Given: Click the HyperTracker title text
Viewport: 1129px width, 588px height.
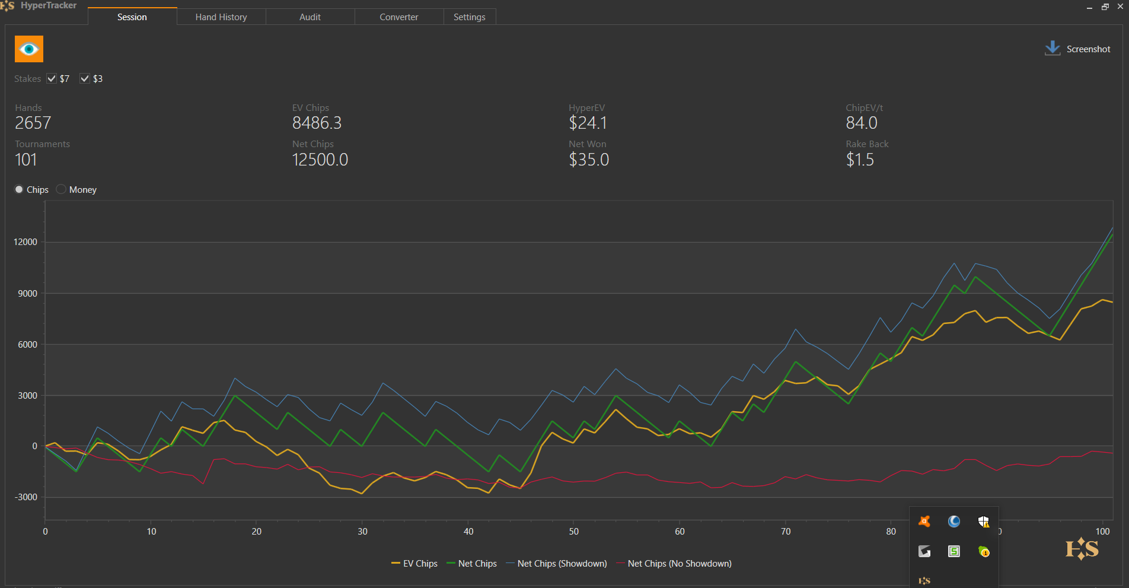Looking at the screenshot, I should click(x=49, y=5).
